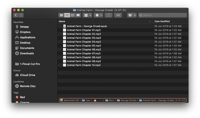Open Downloads folder in the sidebar

pos(27,53)
